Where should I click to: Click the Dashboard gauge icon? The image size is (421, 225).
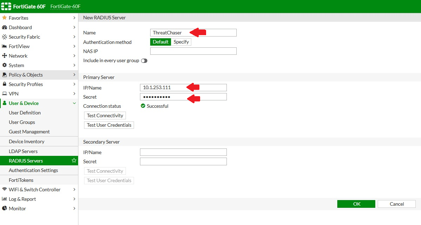pyautogui.click(x=5, y=27)
